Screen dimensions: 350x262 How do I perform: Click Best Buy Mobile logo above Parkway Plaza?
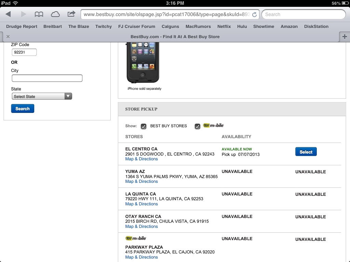point(136,238)
